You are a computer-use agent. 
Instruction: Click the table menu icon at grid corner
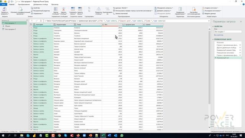(x=31, y=25)
